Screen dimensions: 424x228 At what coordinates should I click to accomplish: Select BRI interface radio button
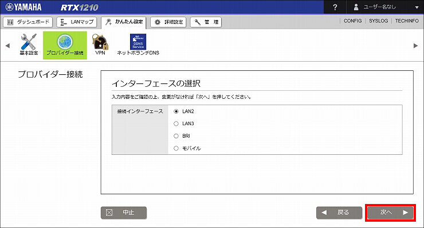(176, 136)
